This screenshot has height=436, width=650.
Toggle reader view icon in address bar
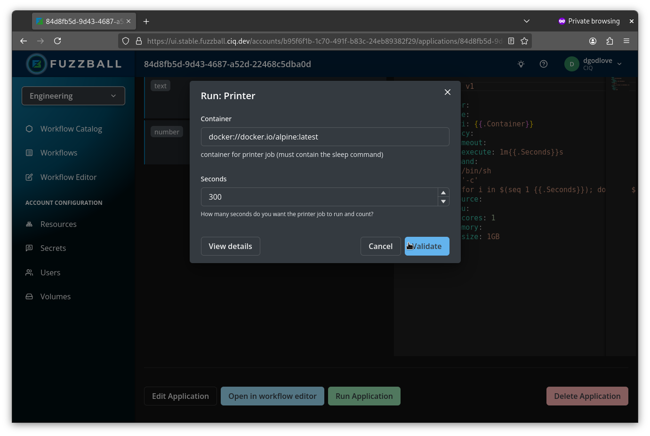click(511, 41)
